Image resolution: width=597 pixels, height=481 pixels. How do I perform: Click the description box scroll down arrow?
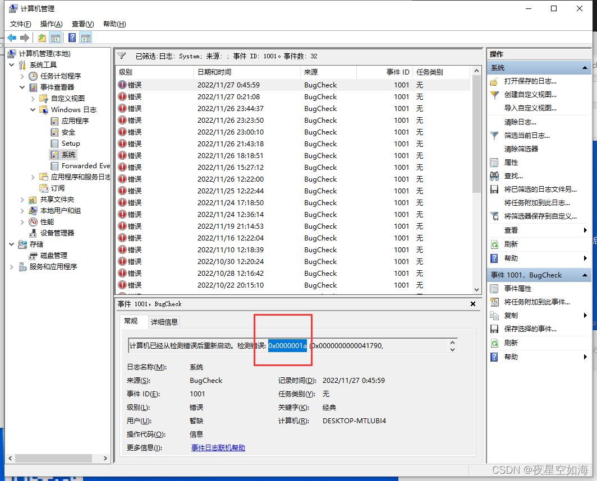click(x=452, y=349)
